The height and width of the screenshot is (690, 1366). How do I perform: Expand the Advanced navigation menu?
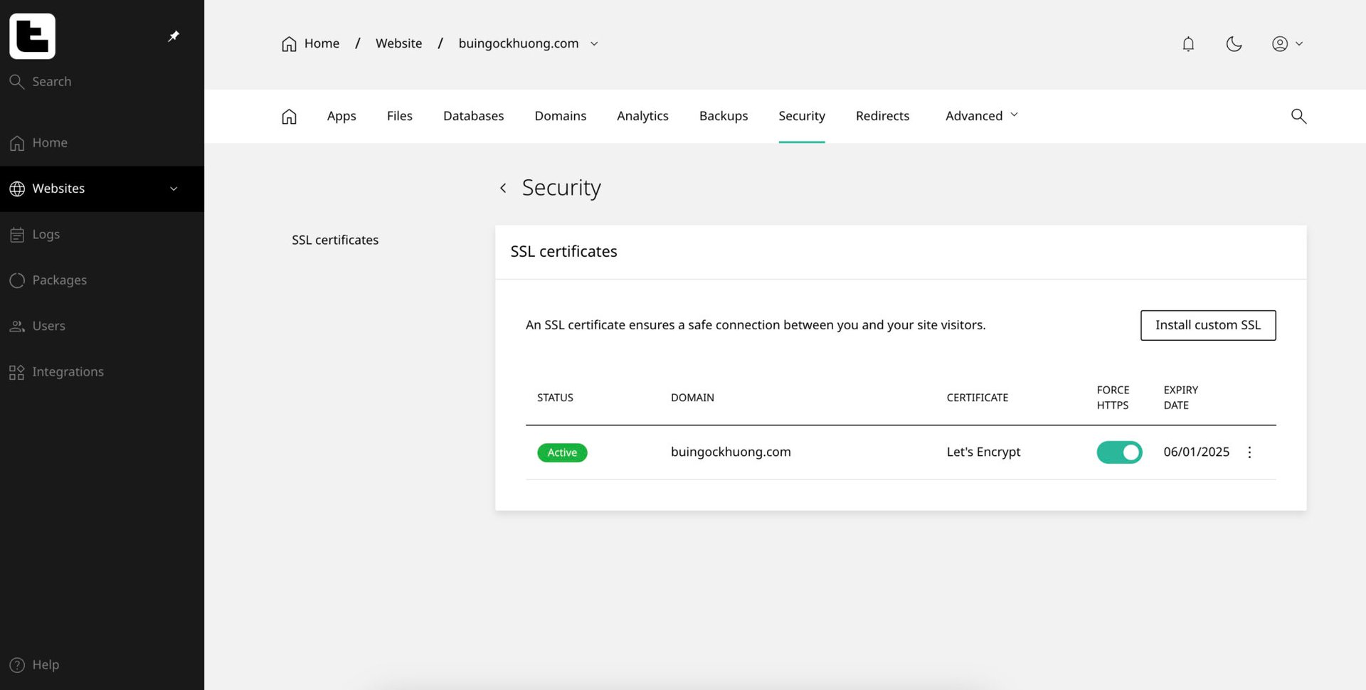coord(982,115)
